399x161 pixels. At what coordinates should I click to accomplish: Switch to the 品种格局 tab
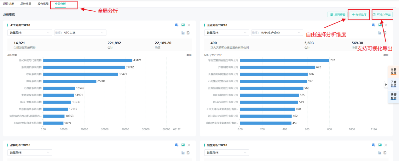[26, 4]
